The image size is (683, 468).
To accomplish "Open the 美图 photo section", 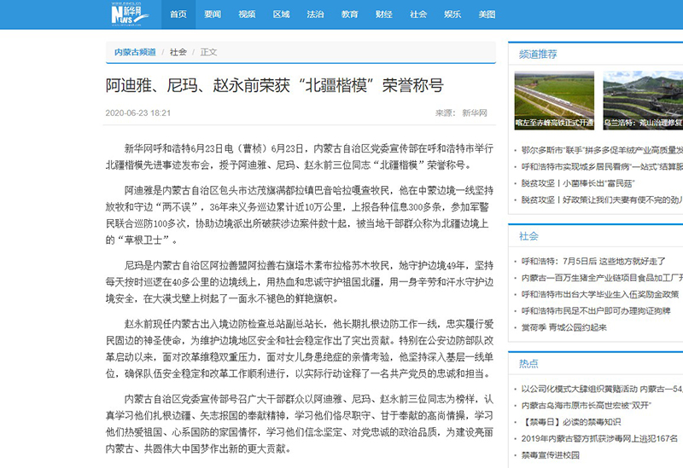I will pos(487,14).
